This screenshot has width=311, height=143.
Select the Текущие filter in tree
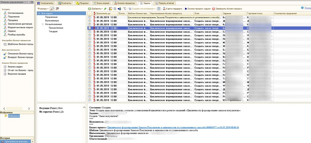(53, 31)
